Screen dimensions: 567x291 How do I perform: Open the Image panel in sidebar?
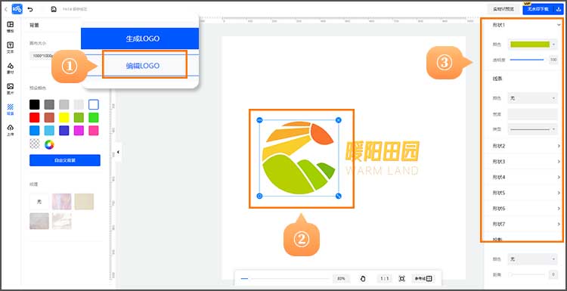[11, 89]
